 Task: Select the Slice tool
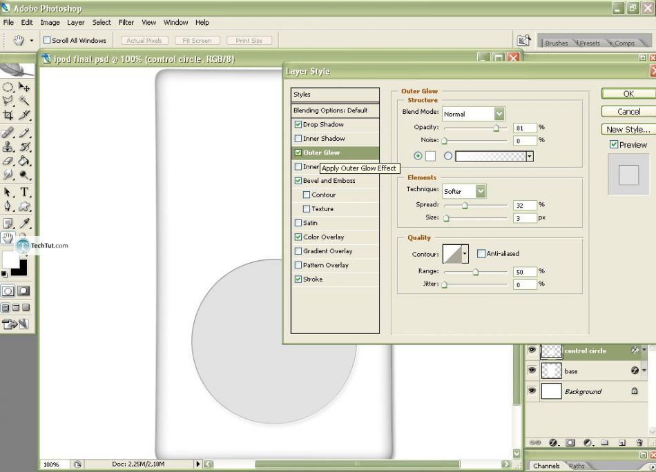24,115
